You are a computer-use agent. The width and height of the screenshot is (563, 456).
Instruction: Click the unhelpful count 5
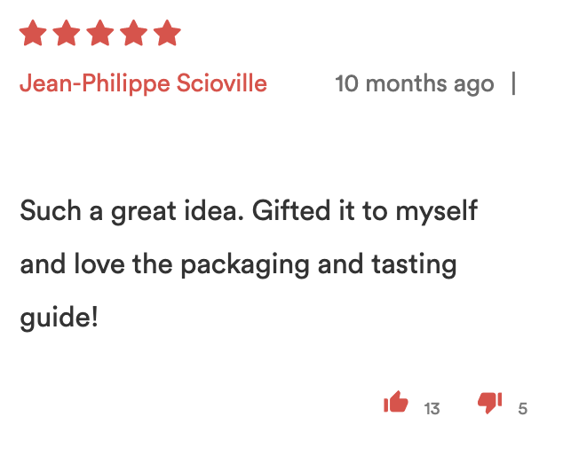pos(523,409)
